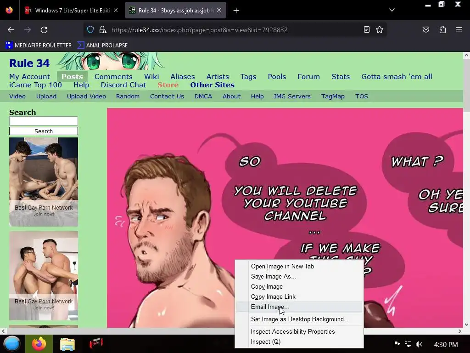Open the MEDIAFIRE ROULETTER bookmark
The height and width of the screenshot is (353, 470).
pyautogui.click(x=39, y=46)
